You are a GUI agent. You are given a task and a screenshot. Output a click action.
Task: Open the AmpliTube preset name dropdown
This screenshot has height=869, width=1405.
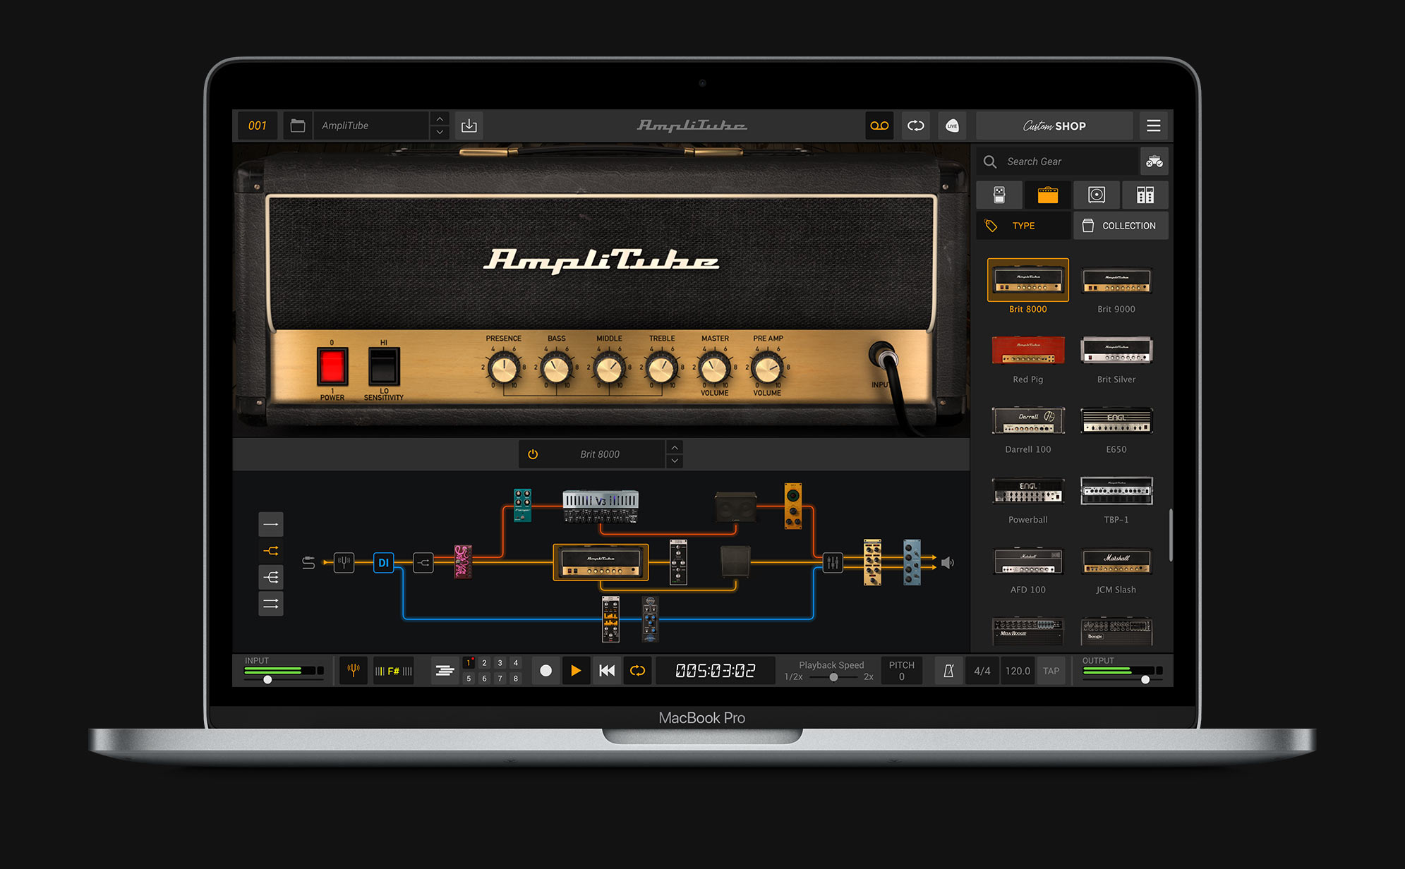pos(372,126)
